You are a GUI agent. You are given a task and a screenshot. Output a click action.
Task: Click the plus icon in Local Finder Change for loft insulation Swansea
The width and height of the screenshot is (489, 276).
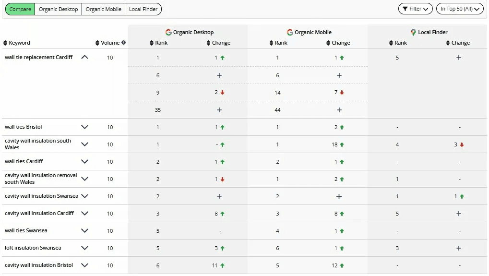pos(458,248)
